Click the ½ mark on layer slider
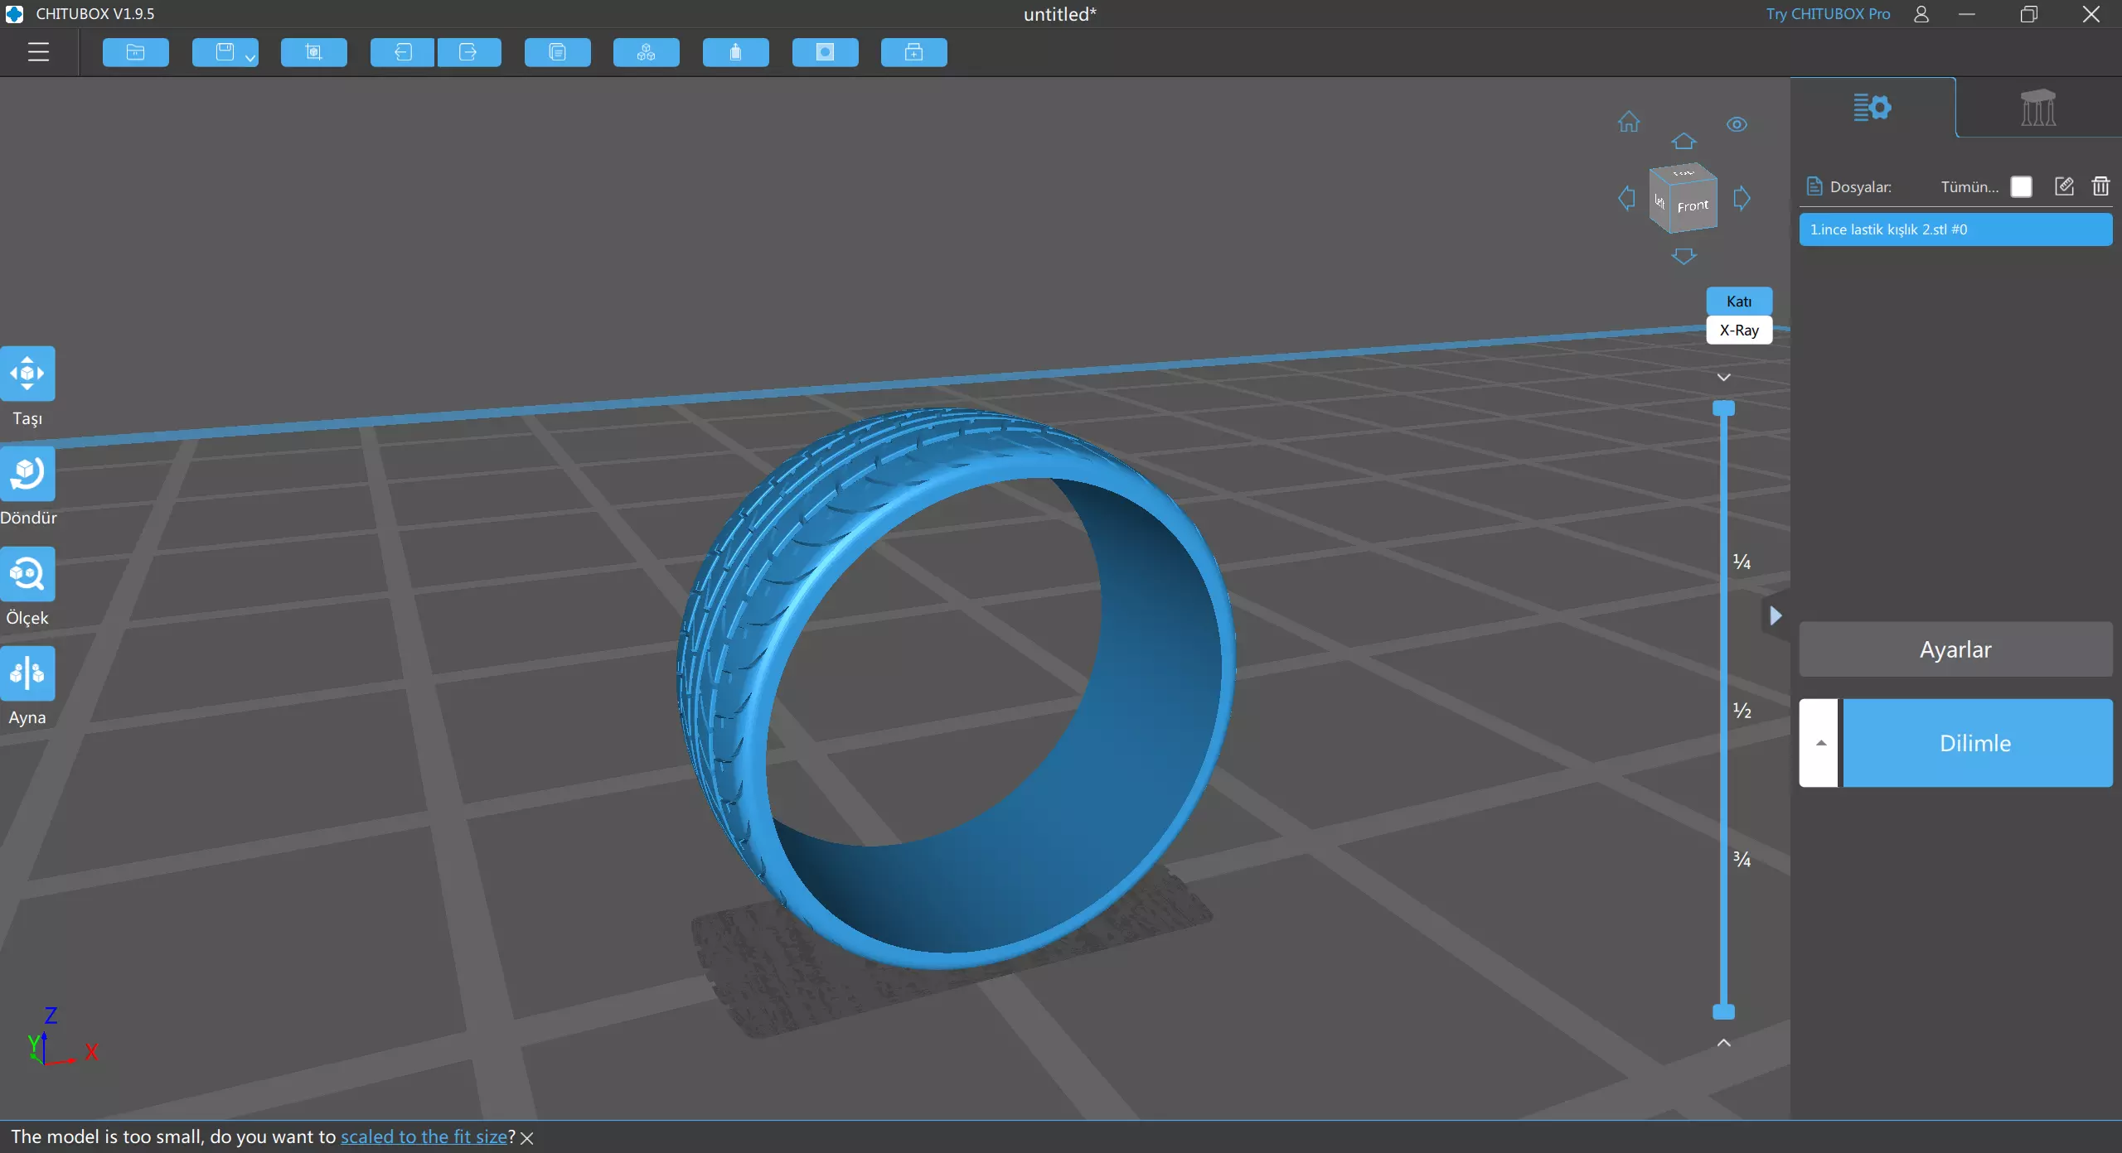This screenshot has width=2122, height=1153. 1742,711
